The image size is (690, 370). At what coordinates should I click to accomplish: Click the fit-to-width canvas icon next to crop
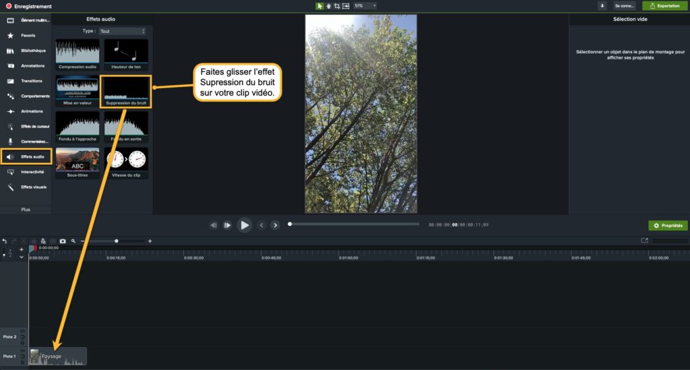coord(346,5)
